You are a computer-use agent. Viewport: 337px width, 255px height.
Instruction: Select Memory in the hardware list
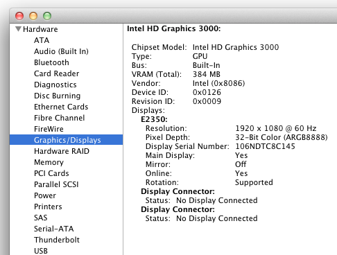(49, 162)
